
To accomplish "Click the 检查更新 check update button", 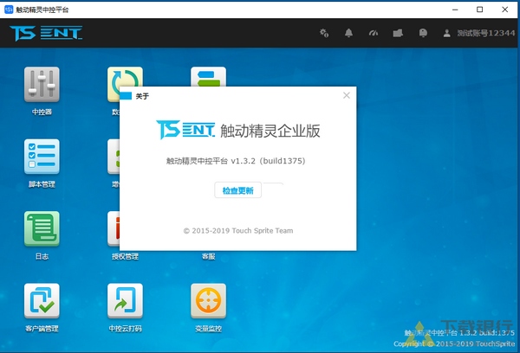I will point(237,190).
